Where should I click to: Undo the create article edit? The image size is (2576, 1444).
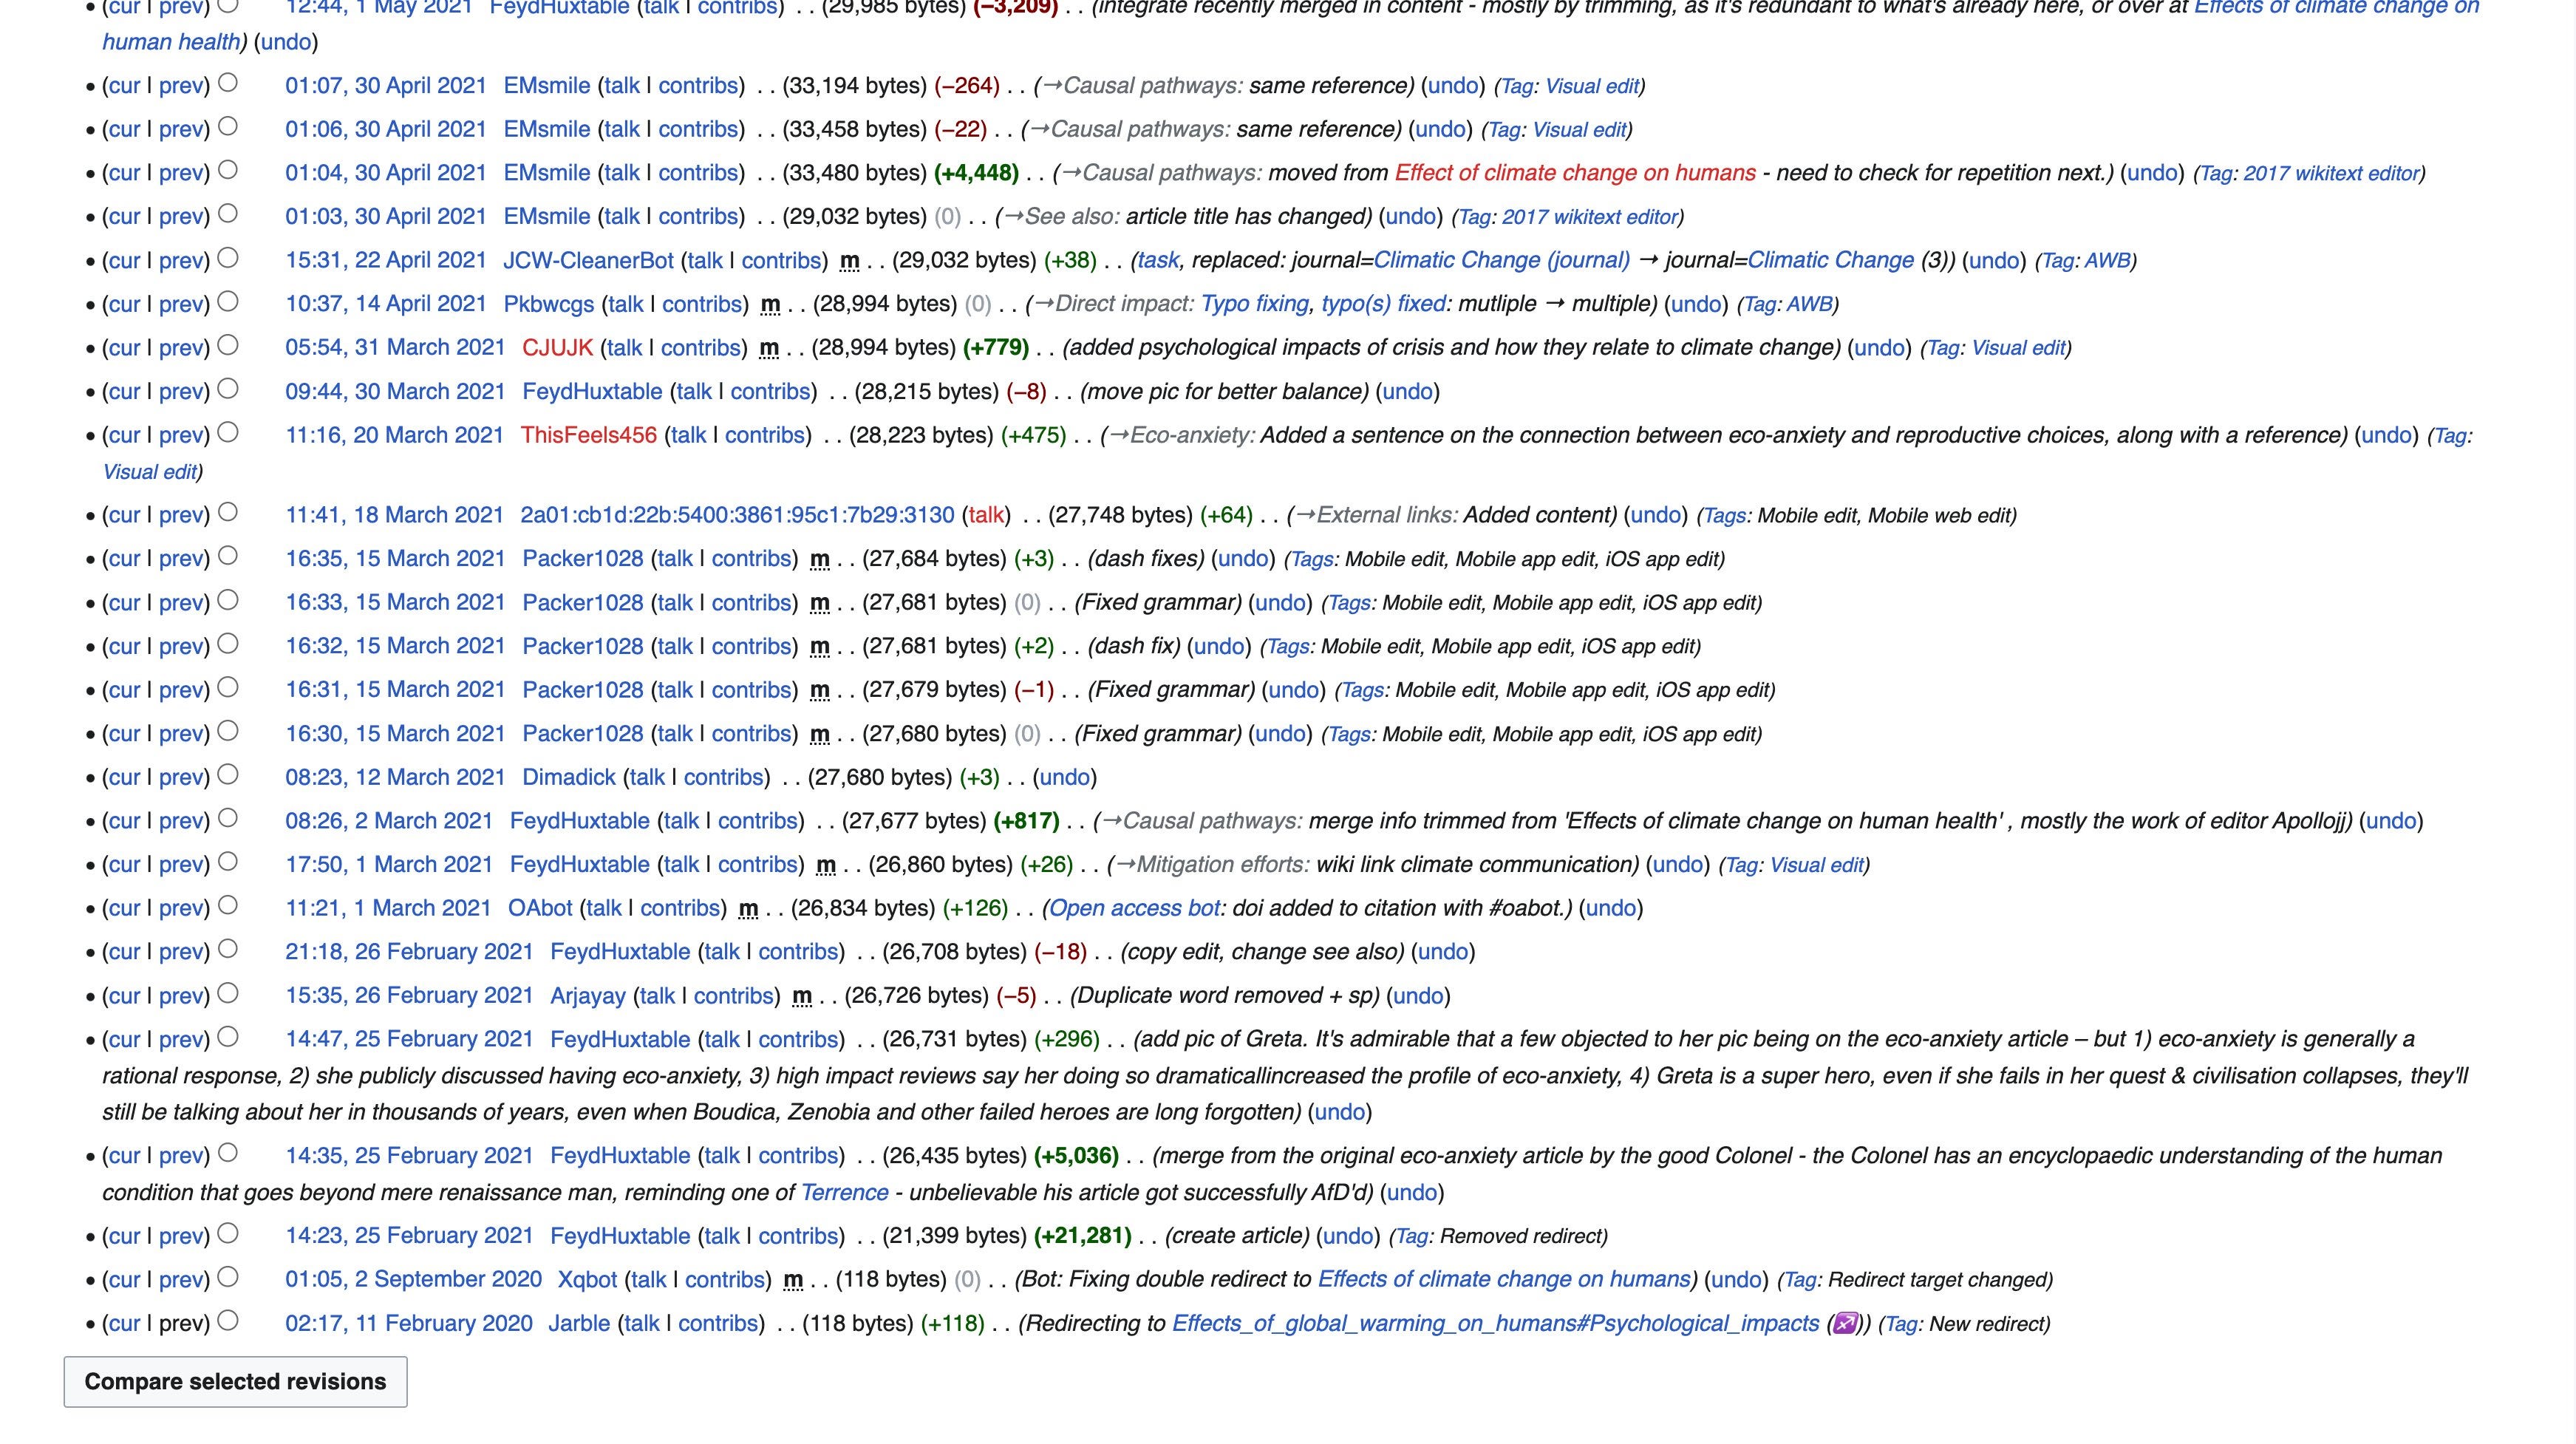[x=1347, y=1236]
